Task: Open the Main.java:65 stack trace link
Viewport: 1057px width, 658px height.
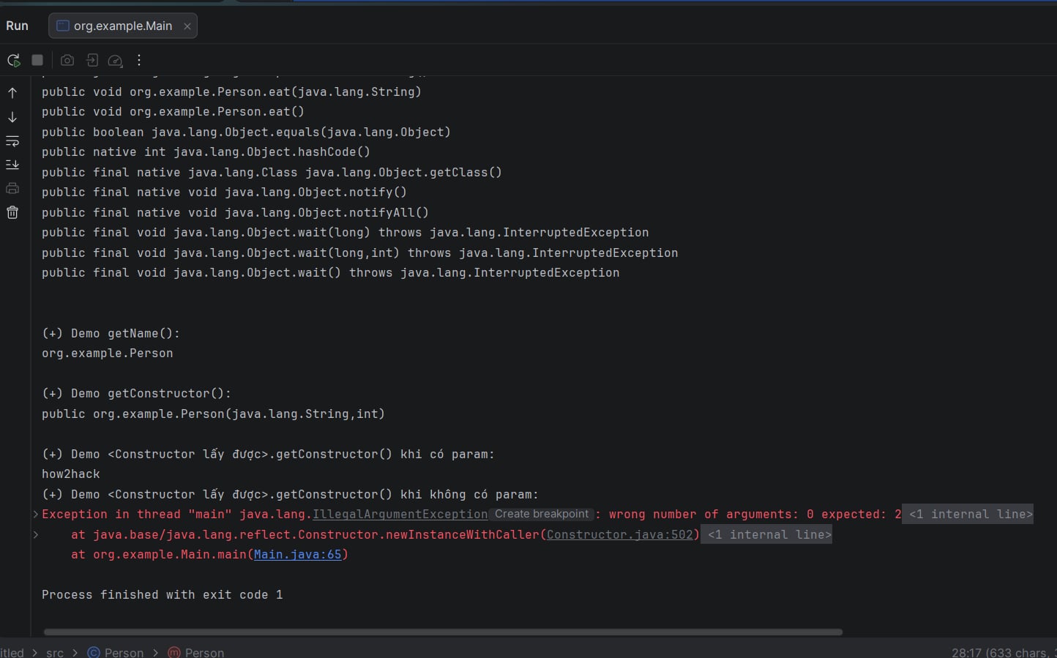Action: coord(297,555)
